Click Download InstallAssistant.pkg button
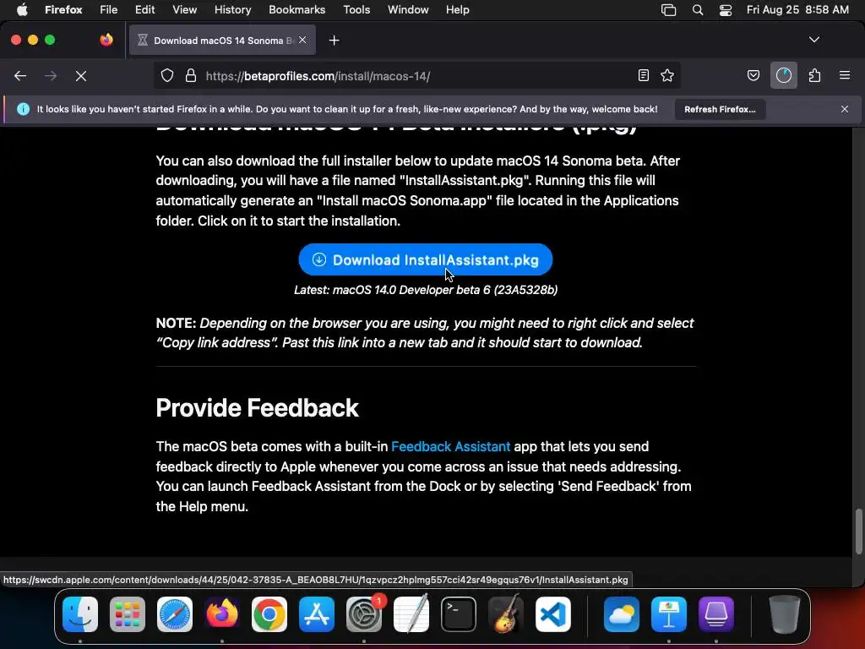Viewport: 865px width, 649px height. pos(426,259)
